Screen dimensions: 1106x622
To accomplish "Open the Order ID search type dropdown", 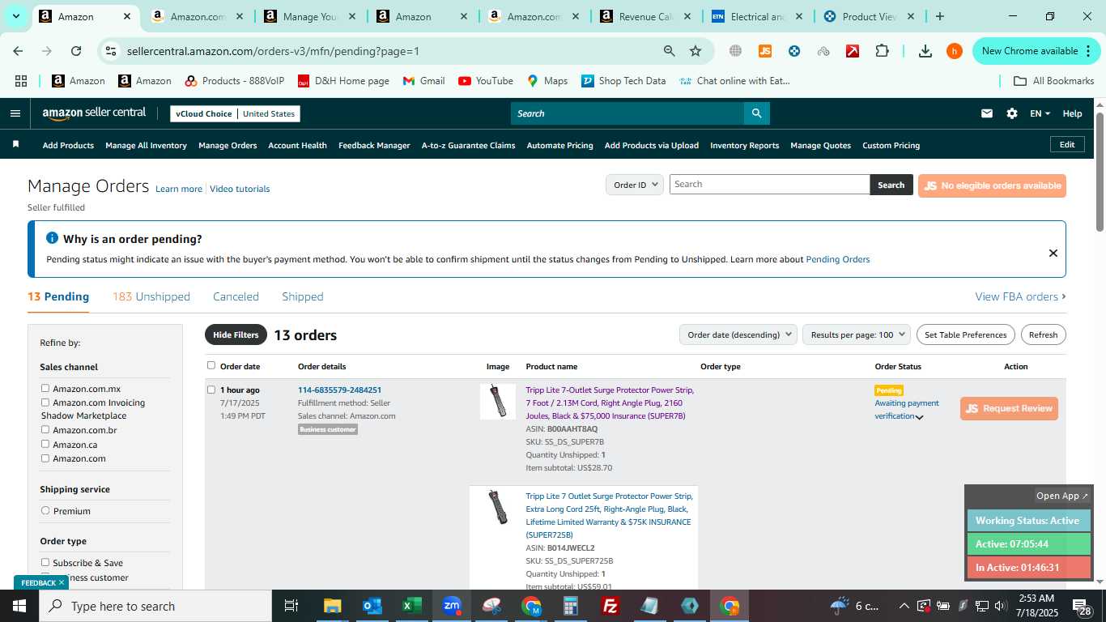I will (x=634, y=185).
